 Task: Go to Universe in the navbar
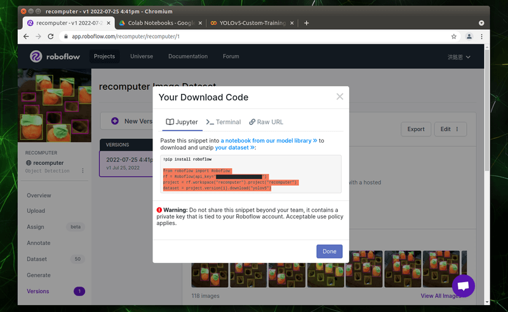(142, 56)
